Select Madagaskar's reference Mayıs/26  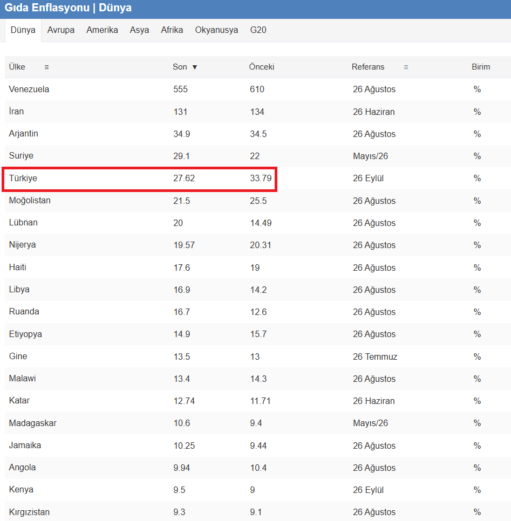point(370,423)
